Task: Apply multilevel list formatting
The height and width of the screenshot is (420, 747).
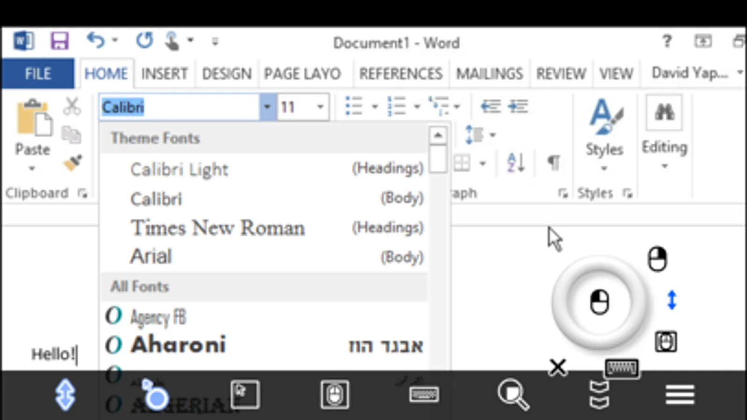Action: (439, 106)
